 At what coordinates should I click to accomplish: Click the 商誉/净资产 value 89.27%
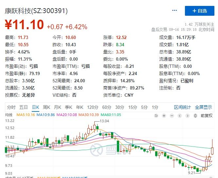point(137,88)
